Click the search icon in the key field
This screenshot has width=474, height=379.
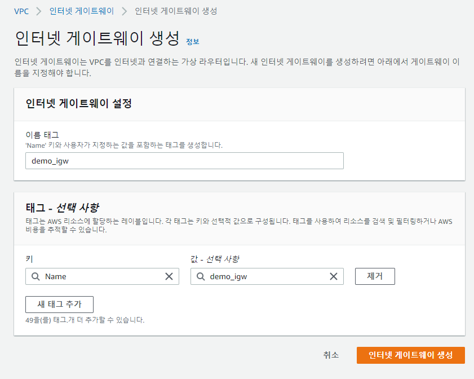36,276
